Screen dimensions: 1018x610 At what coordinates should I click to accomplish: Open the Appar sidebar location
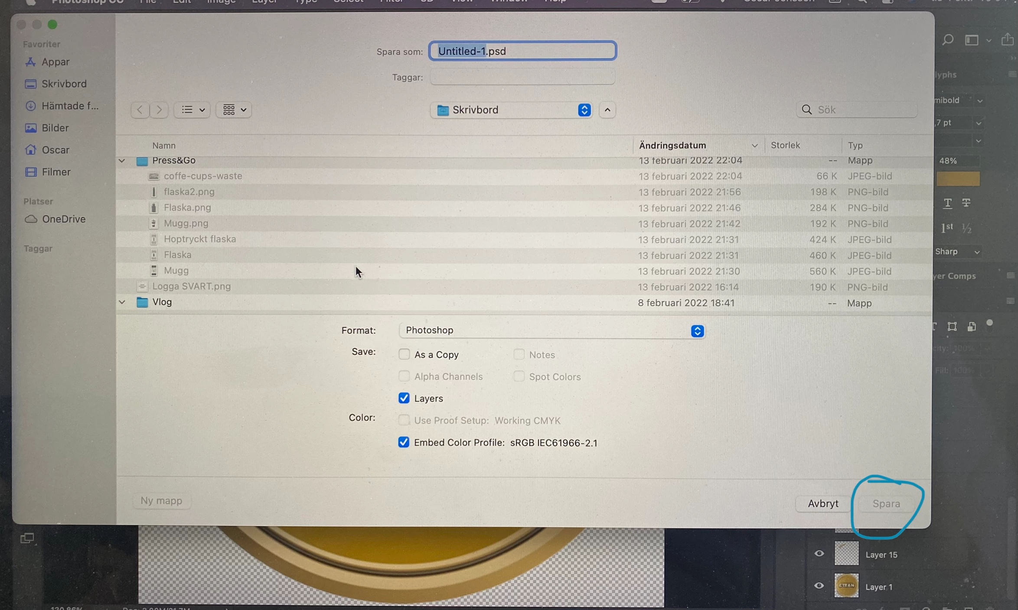pos(55,62)
